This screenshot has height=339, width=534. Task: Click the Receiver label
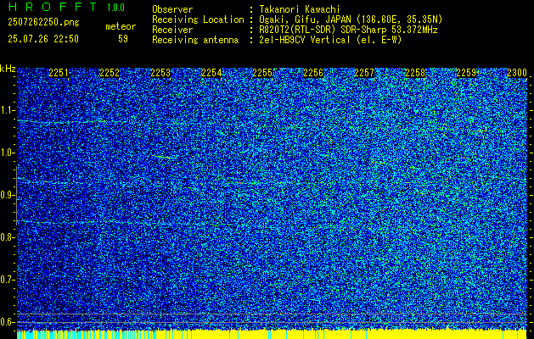[172, 30]
